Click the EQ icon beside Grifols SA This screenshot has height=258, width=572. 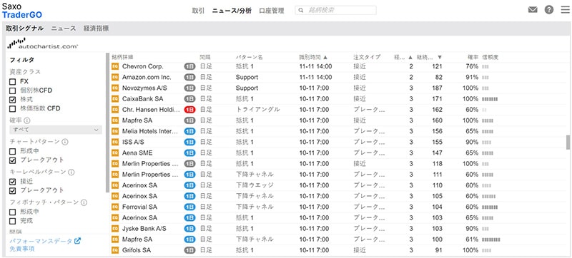[115, 250]
